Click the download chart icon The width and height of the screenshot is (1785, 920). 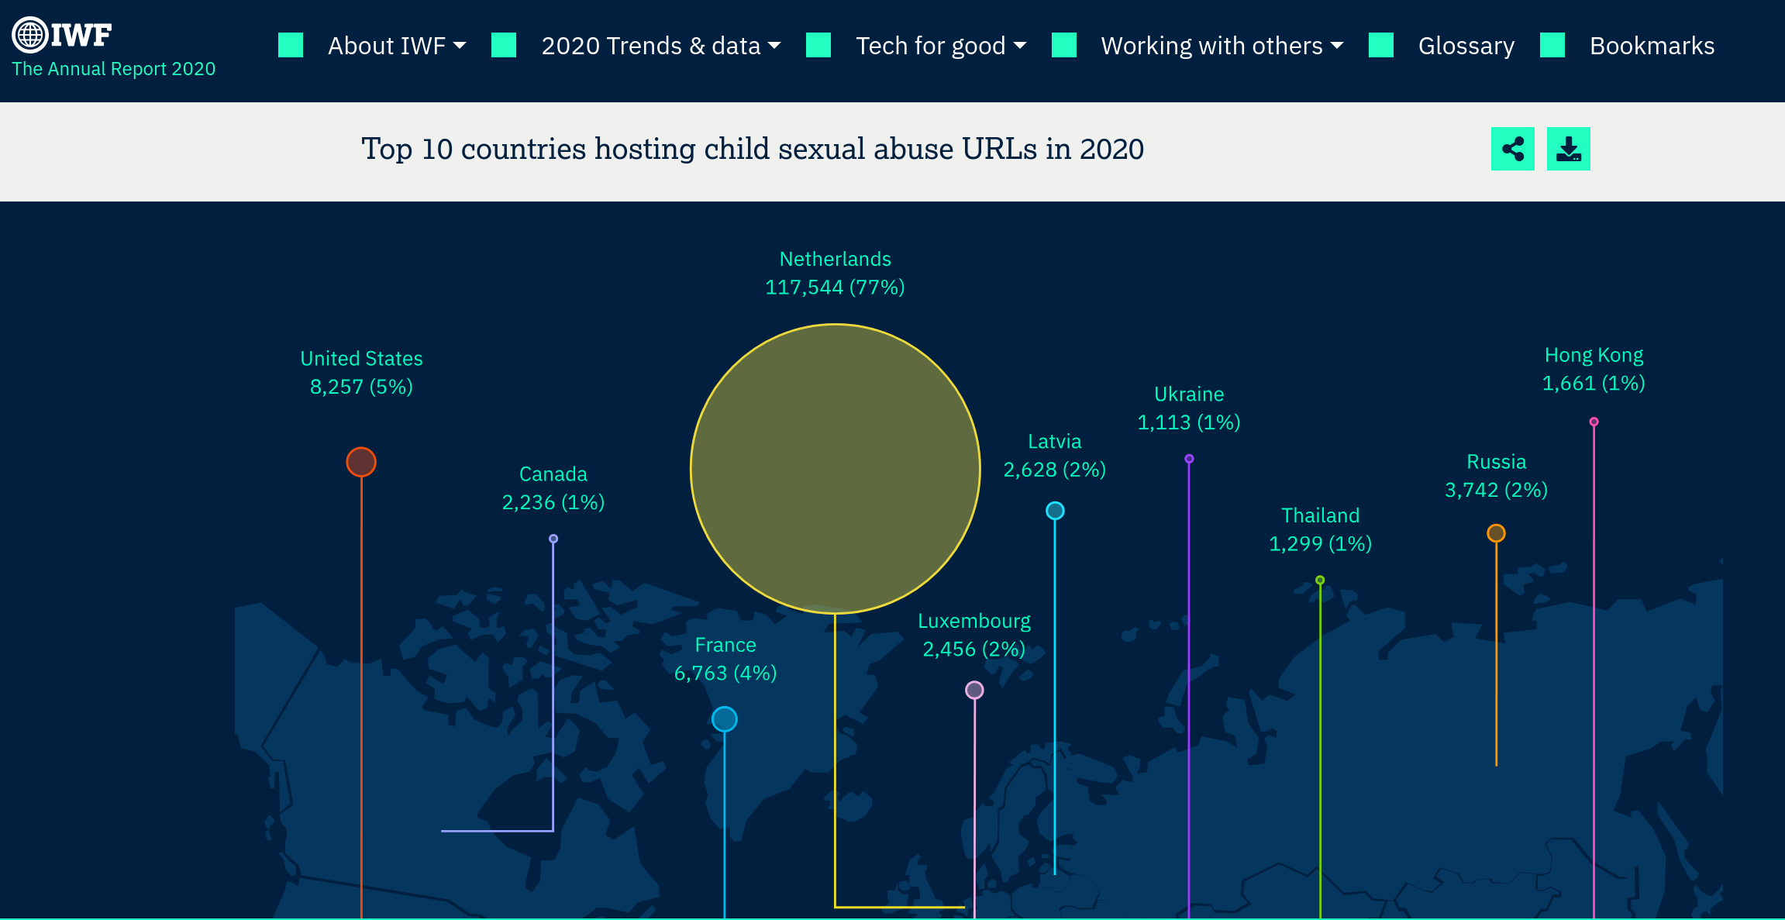pyautogui.click(x=1568, y=149)
